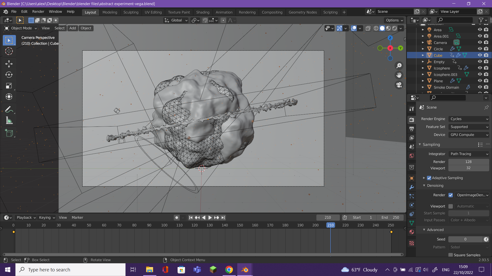Open the Render menu
Screen dimensions: 492x276
(x=38, y=11)
